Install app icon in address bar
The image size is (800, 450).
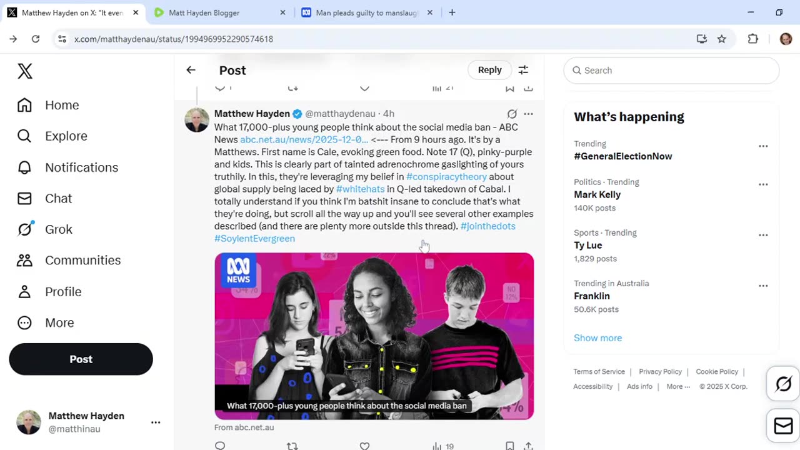tap(702, 39)
